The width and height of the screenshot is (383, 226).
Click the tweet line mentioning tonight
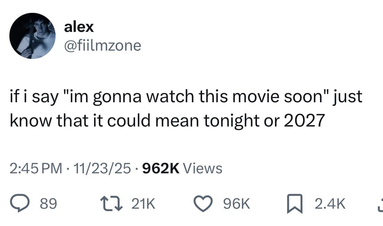(x=167, y=120)
